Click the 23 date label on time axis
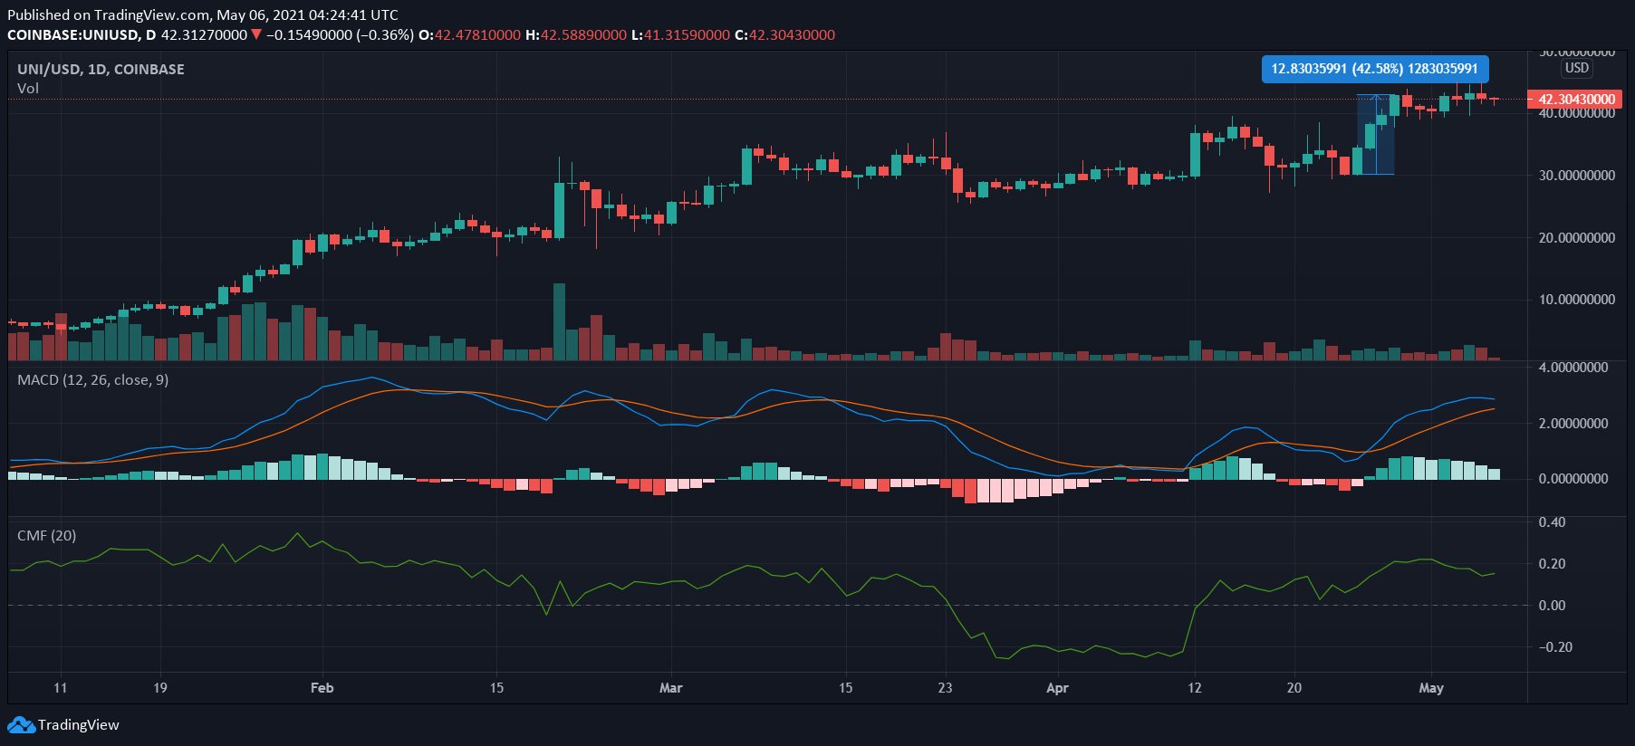1635x746 pixels. pos(945,687)
